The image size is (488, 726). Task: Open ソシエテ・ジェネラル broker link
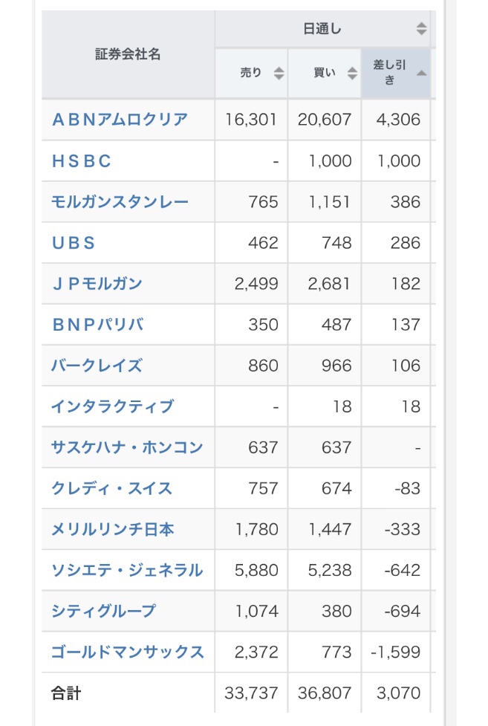[127, 570]
